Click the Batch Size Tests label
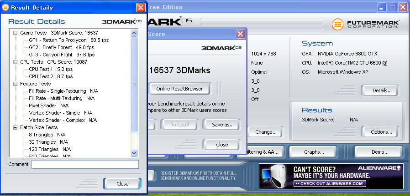 (x=39, y=127)
